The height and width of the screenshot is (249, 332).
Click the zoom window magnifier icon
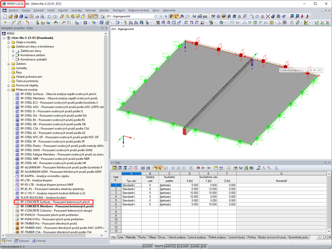point(163,22)
